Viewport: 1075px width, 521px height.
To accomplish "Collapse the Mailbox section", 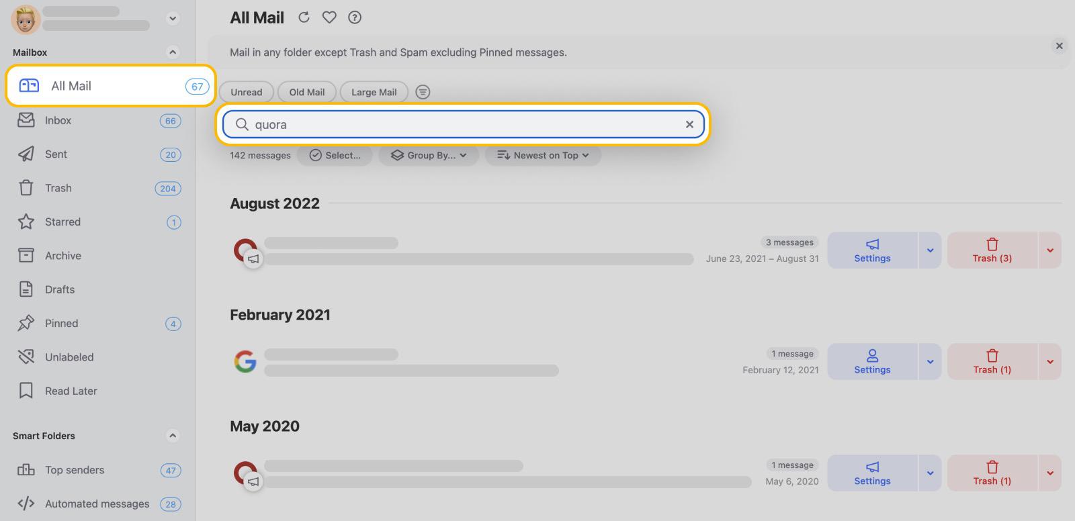I will 173,52.
